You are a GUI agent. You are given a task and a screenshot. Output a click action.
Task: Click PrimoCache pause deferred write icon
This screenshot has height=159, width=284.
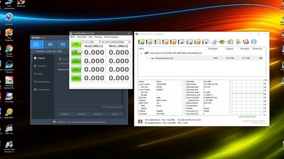tap(197, 42)
